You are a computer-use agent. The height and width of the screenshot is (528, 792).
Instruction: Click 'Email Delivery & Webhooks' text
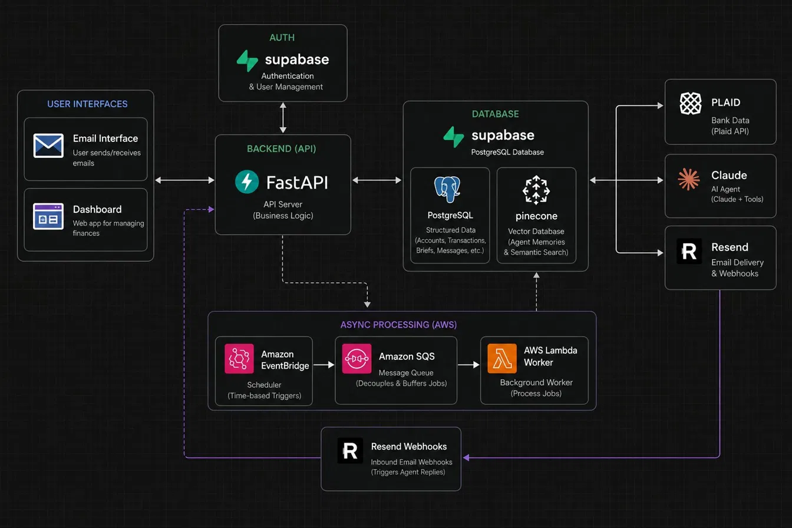737,268
